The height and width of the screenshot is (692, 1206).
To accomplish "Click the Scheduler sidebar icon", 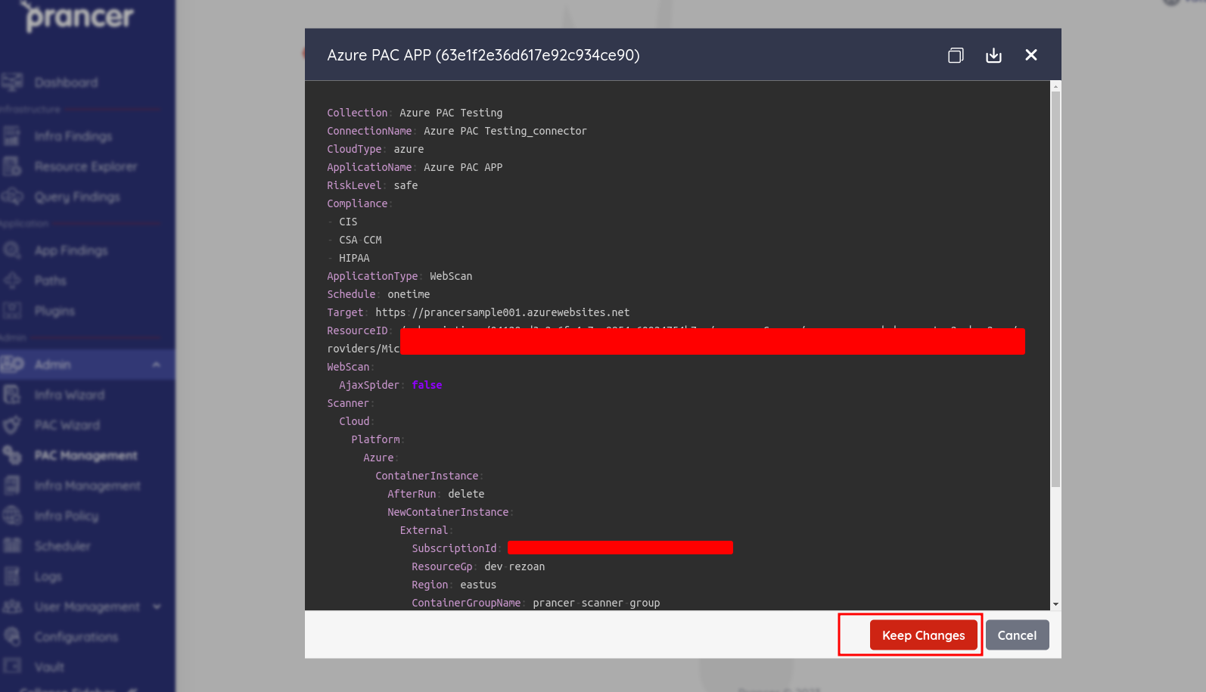I will [x=12, y=545].
